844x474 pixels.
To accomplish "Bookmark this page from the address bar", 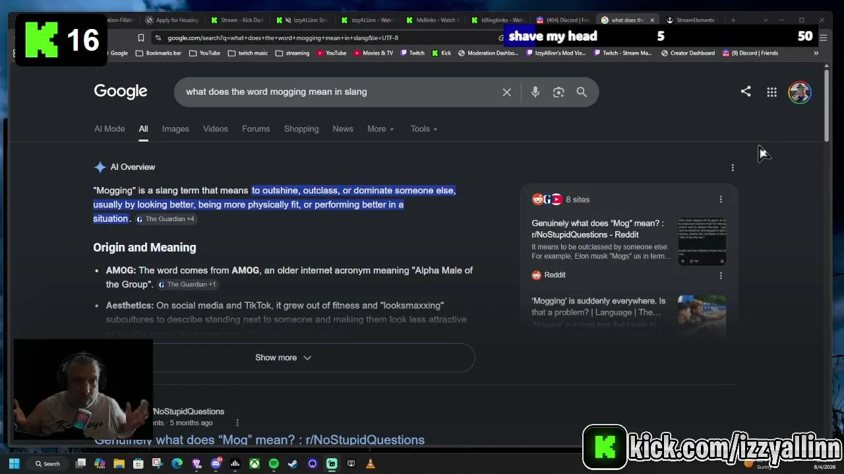I will pos(140,38).
